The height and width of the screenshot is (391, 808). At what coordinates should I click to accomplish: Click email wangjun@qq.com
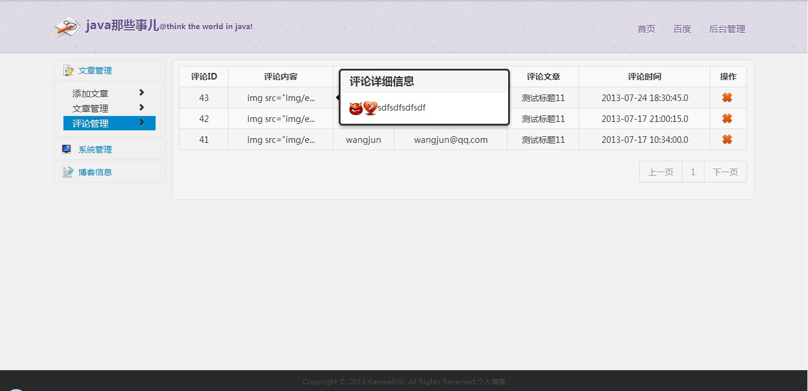(x=451, y=140)
